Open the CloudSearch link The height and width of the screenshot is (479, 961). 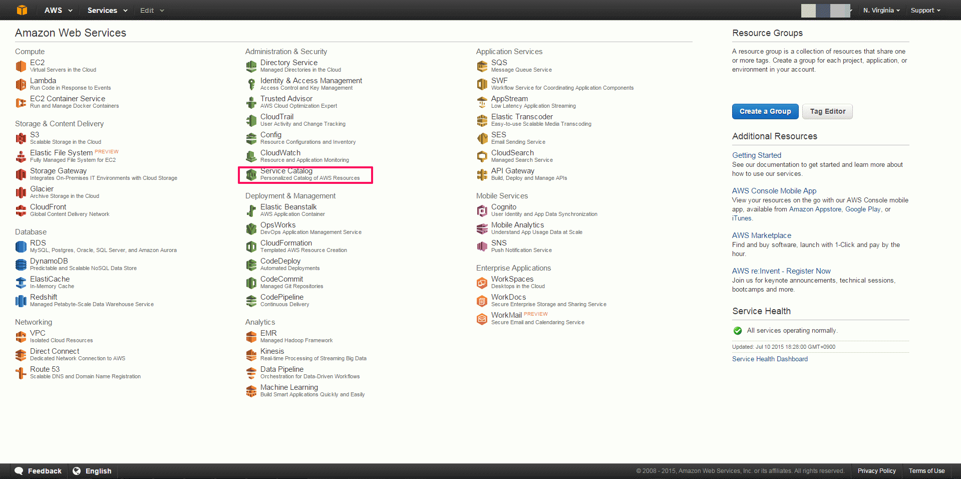click(512, 153)
